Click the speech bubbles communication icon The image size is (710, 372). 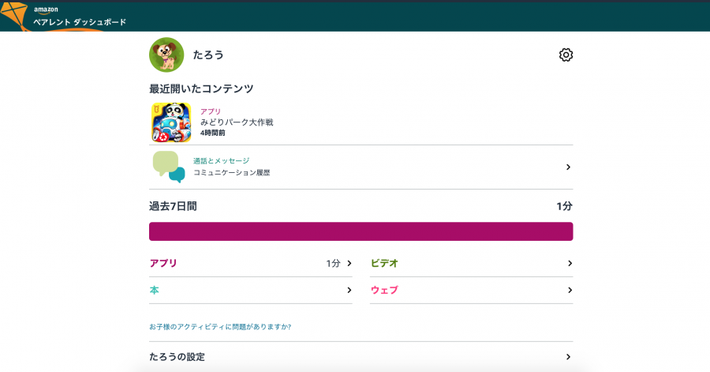point(169,167)
